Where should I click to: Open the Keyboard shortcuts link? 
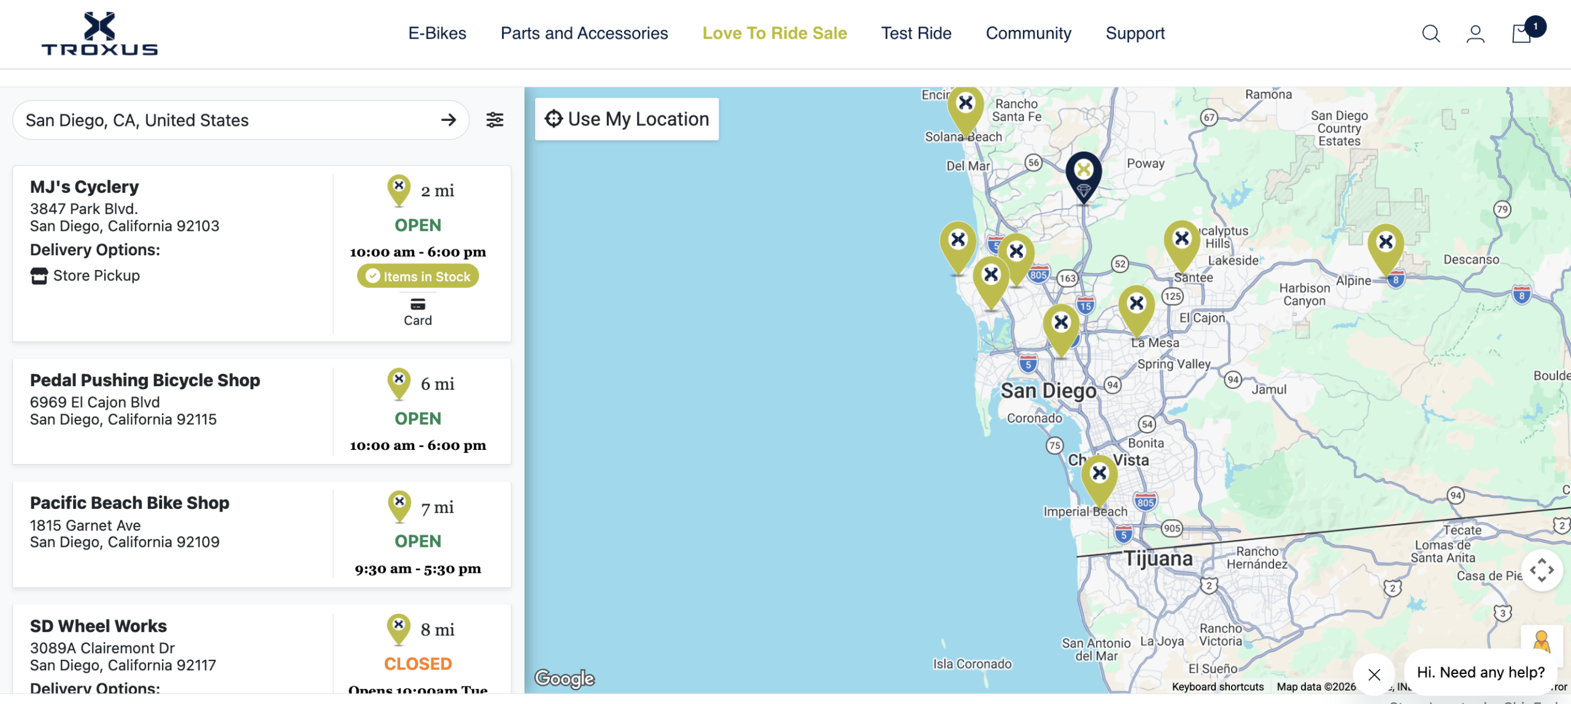(x=1217, y=686)
